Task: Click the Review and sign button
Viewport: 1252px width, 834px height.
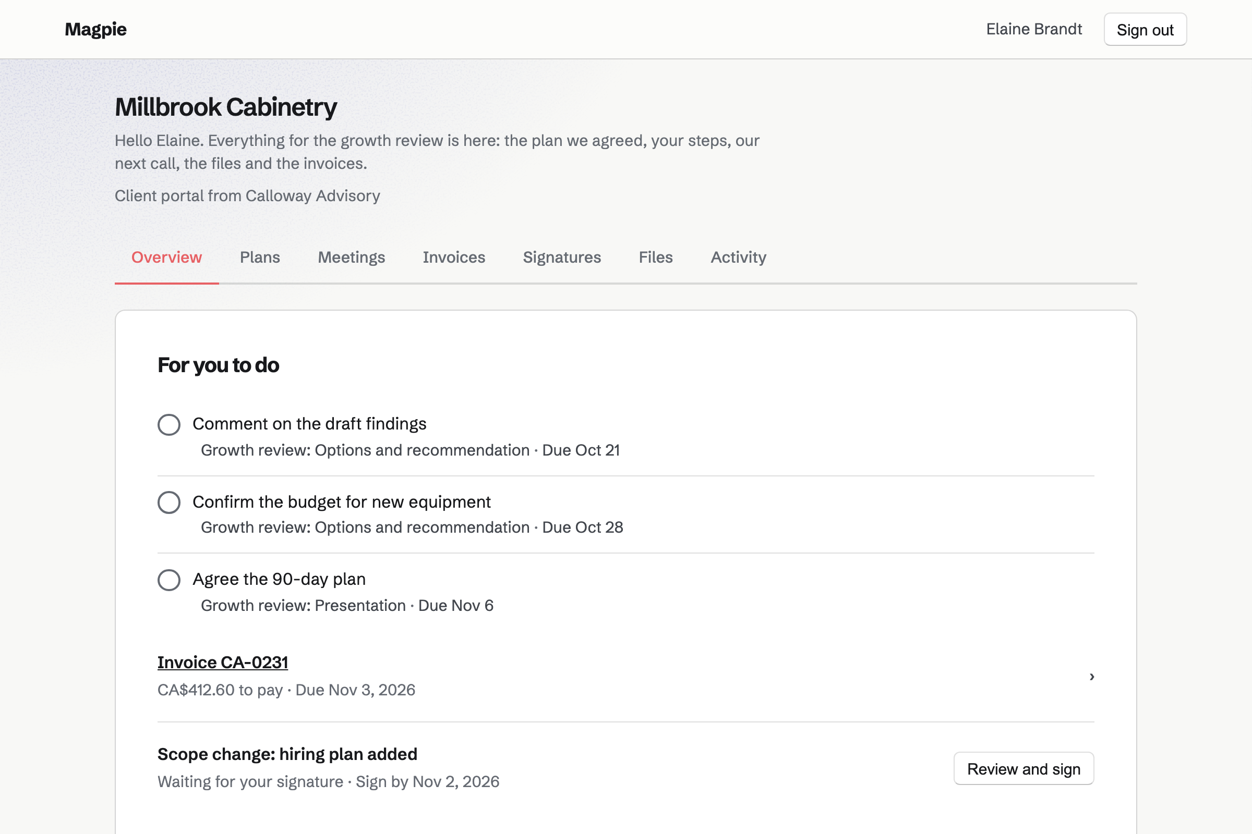Action: pyautogui.click(x=1024, y=768)
